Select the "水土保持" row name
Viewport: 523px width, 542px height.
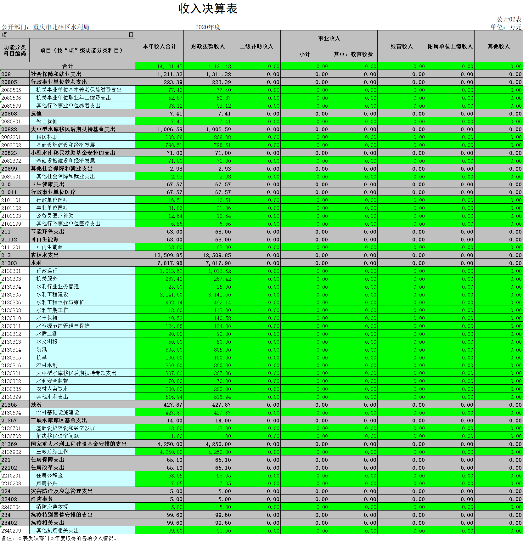pos(47,318)
